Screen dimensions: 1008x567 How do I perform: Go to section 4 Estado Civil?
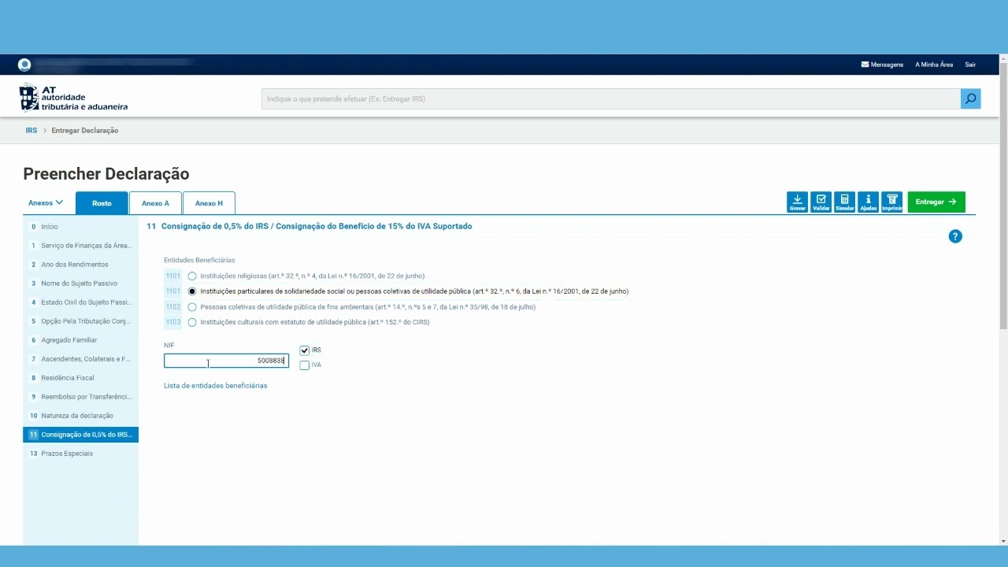[80, 302]
